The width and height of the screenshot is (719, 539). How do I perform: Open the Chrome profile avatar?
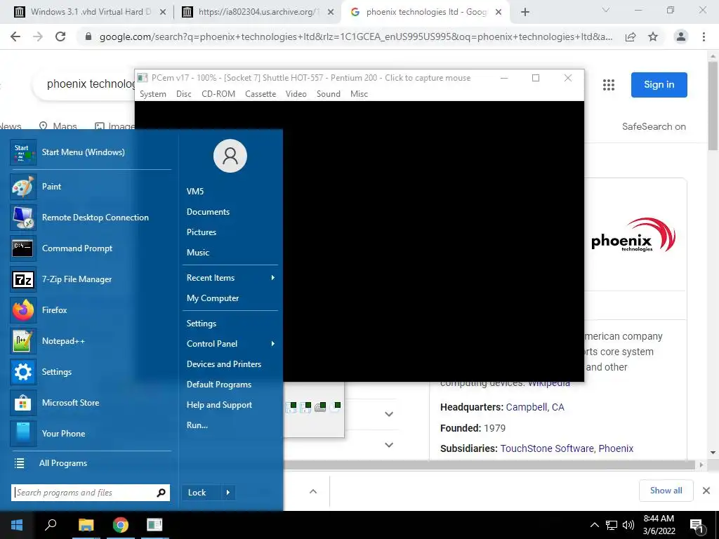click(681, 36)
